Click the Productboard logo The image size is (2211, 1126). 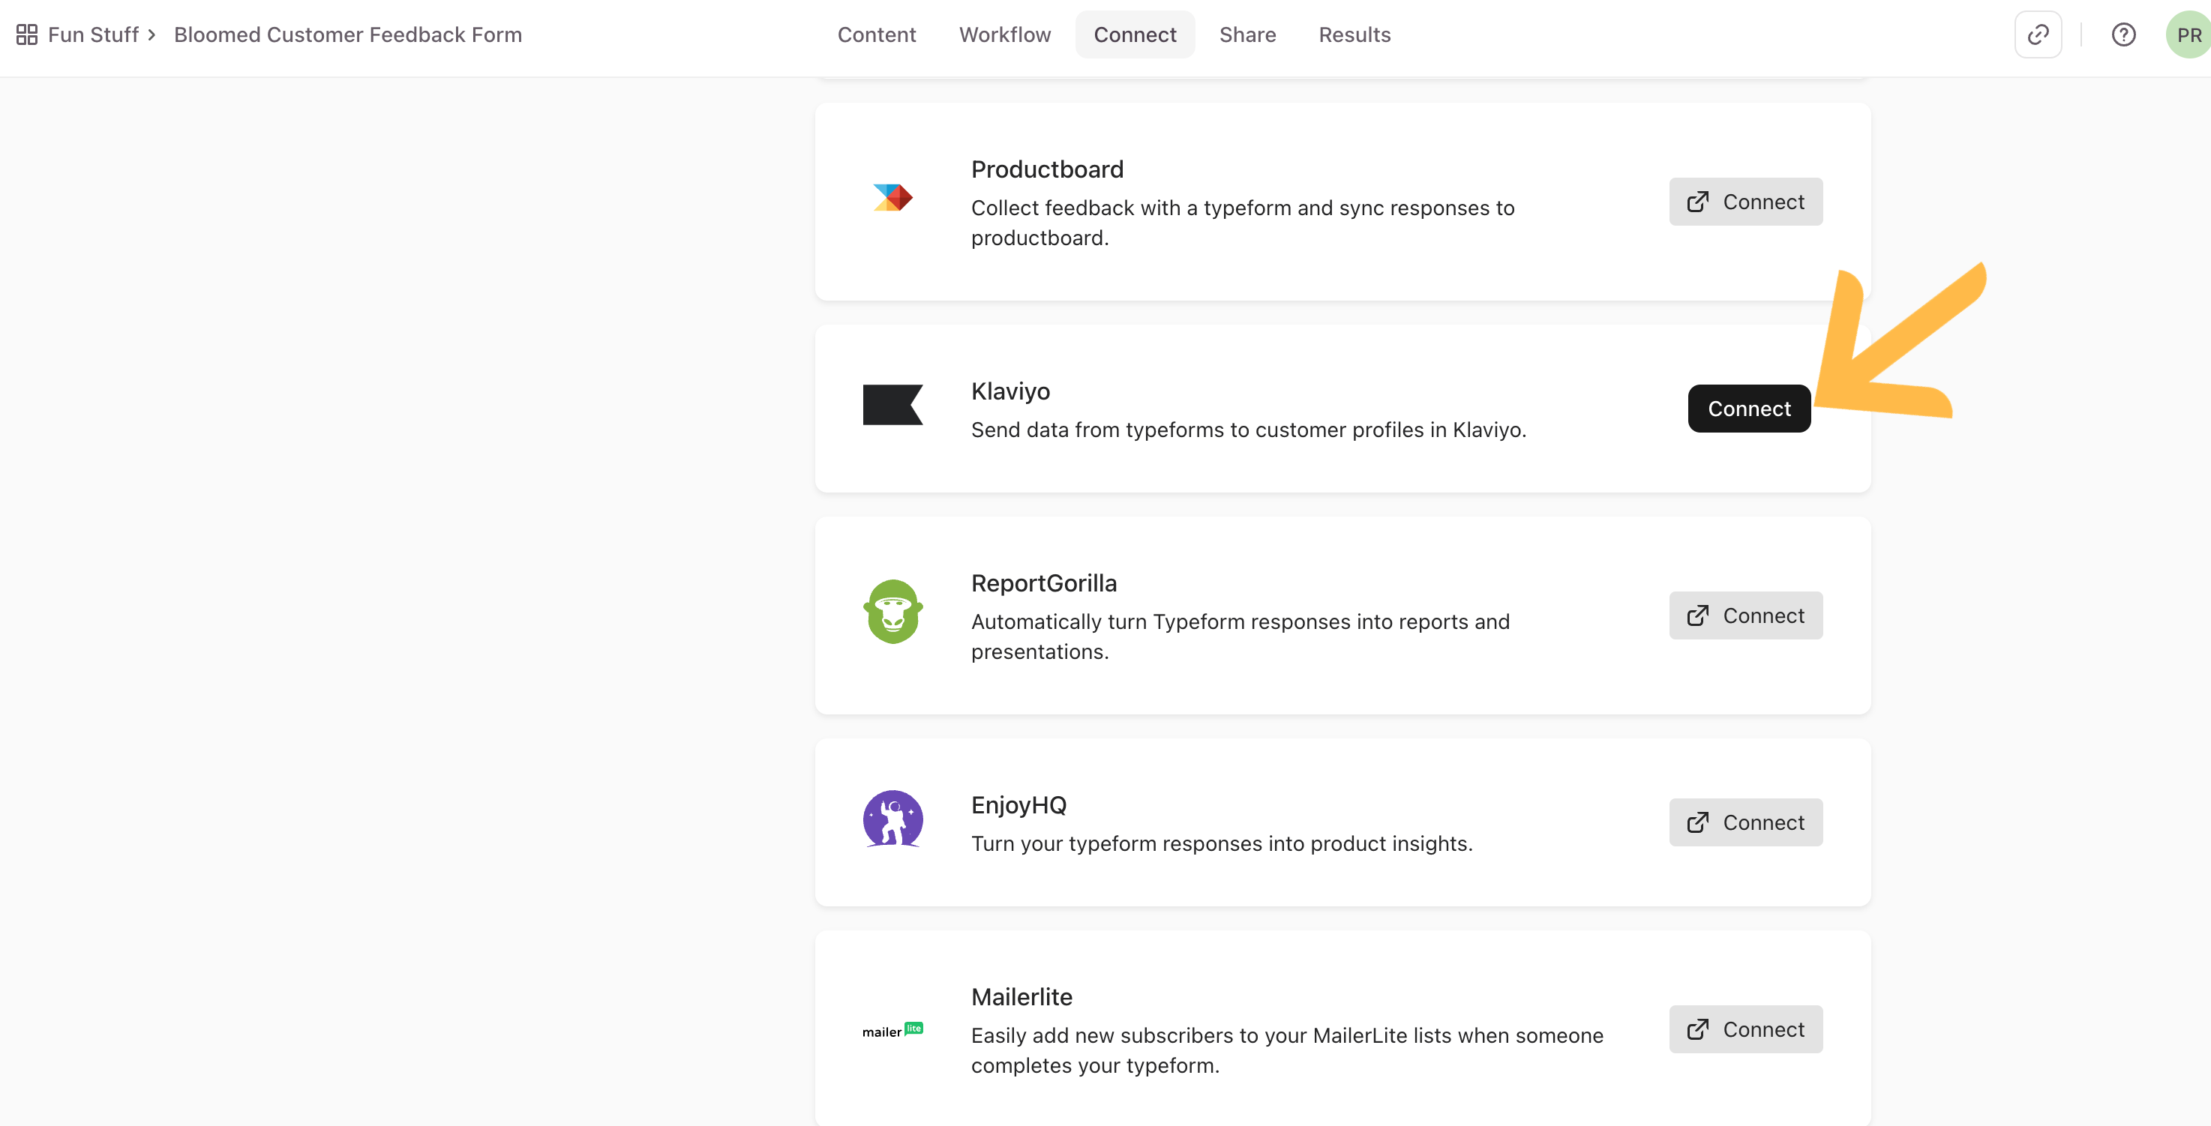point(892,197)
